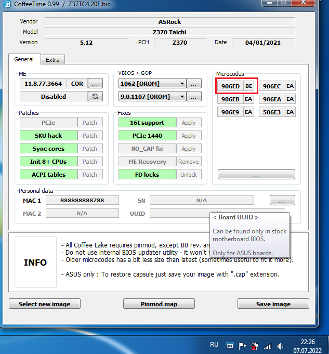Open the network signal tray icon
The image size is (329, 354).
268,346
